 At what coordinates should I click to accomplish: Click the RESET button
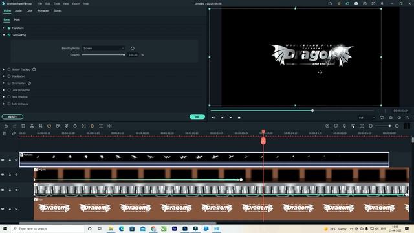click(x=12, y=116)
